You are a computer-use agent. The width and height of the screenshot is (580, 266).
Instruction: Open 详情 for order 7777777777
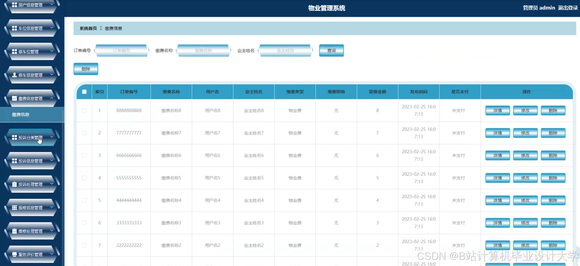pos(498,133)
